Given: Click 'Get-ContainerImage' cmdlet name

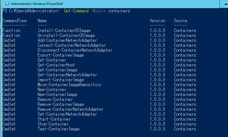Looking at the screenshot, I should tap(57, 70).
